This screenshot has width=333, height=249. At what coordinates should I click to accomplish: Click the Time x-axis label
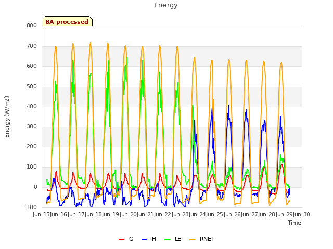294,223
